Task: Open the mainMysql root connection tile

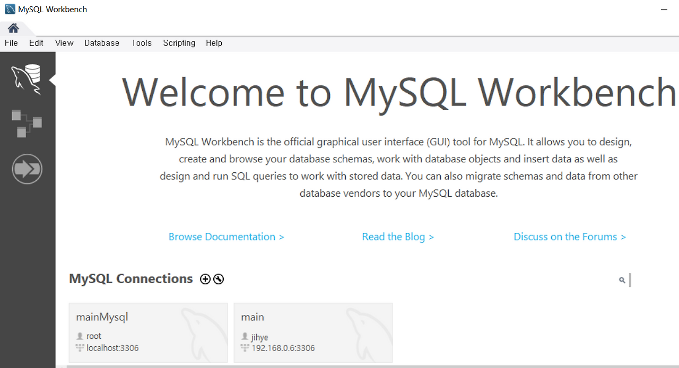Action: click(148, 332)
